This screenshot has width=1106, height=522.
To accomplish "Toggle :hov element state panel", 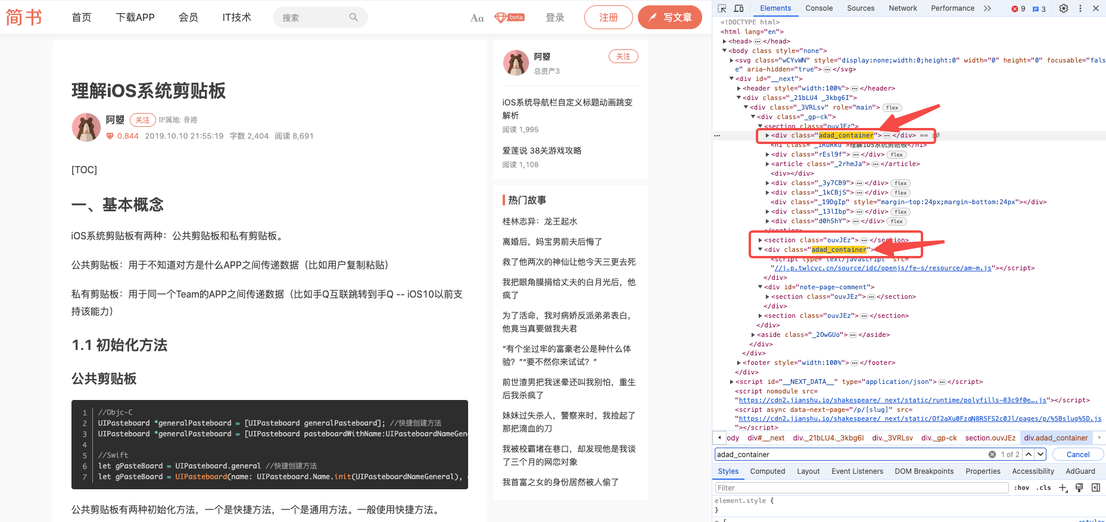I will pos(1022,487).
